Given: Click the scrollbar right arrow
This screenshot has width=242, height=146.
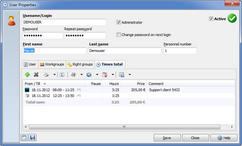Looking at the screenshot, I should click(232, 127).
